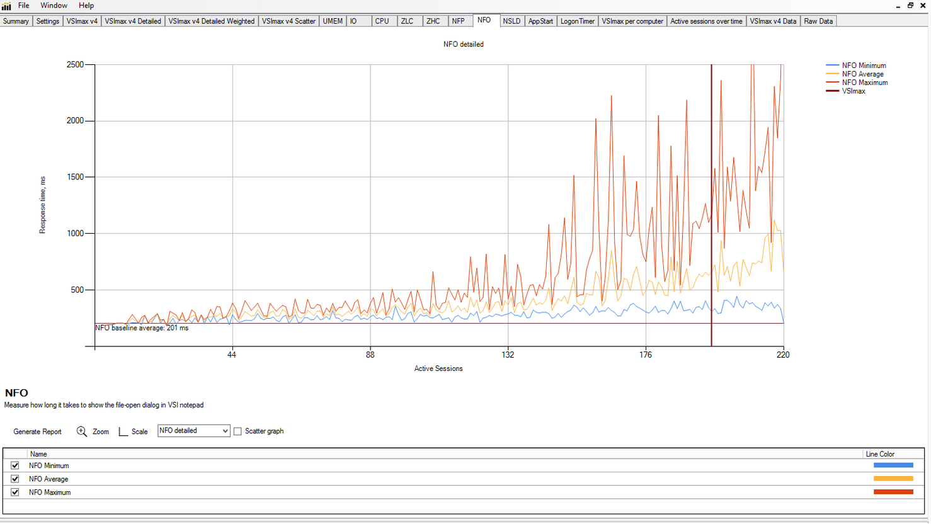Select the NFO Minimum table row name
The height and width of the screenshot is (524, 931).
[x=49, y=465]
